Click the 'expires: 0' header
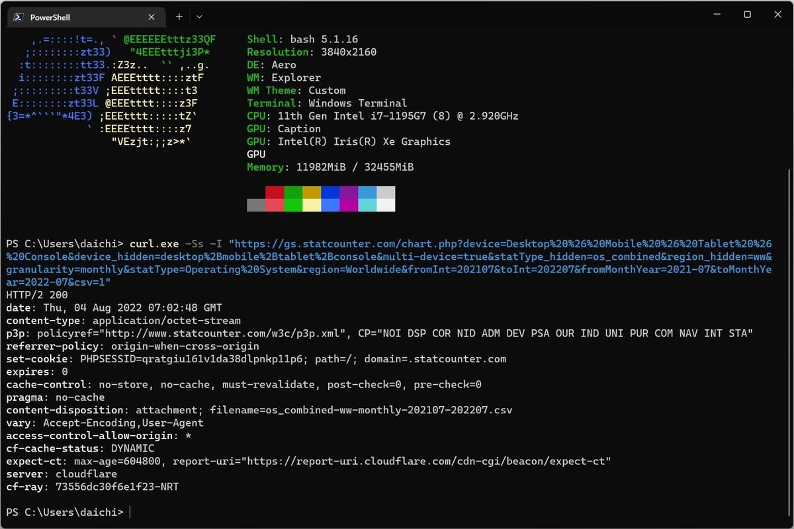The width and height of the screenshot is (794, 529). point(37,372)
